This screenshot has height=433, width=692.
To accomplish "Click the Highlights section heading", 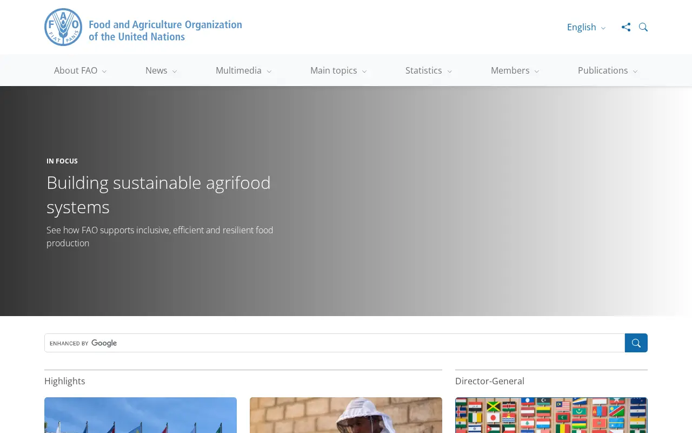I will tap(65, 381).
